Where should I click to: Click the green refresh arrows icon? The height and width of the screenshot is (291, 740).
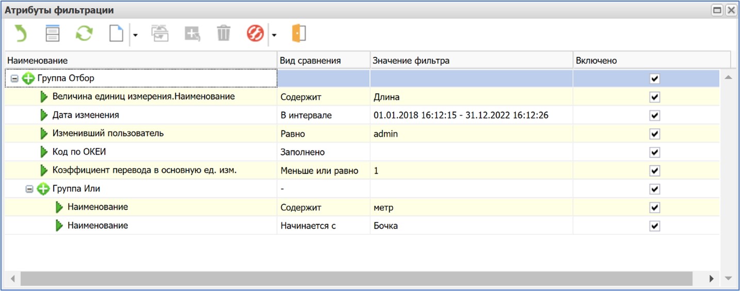pyautogui.click(x=84, y=34)
